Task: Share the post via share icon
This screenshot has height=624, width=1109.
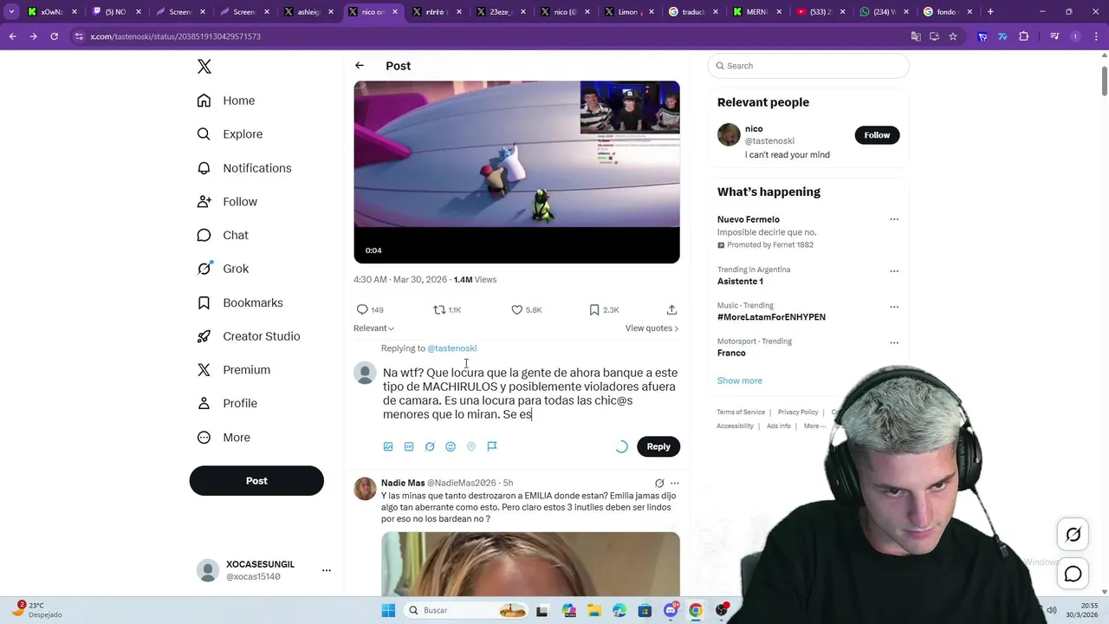Action: click(x=671, y=309)
